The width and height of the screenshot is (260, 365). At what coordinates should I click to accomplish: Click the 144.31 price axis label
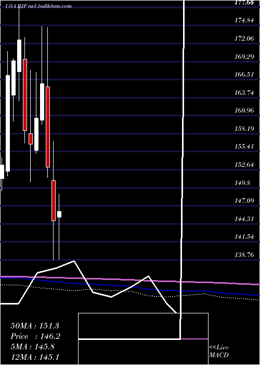tap(244, 219)
